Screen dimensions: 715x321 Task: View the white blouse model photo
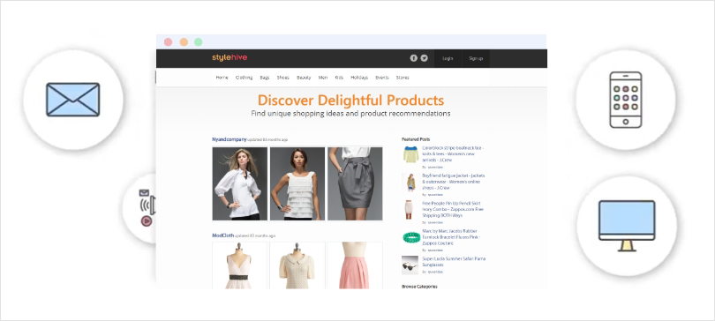point(240,183)
